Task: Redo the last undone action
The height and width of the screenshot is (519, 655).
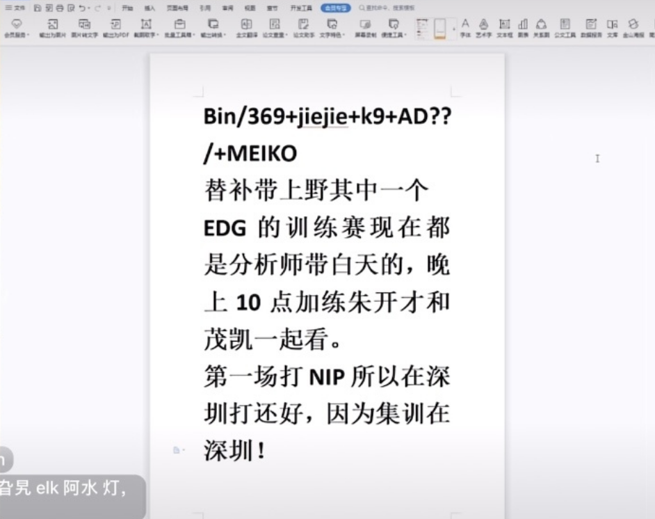Action: point(98,8)
